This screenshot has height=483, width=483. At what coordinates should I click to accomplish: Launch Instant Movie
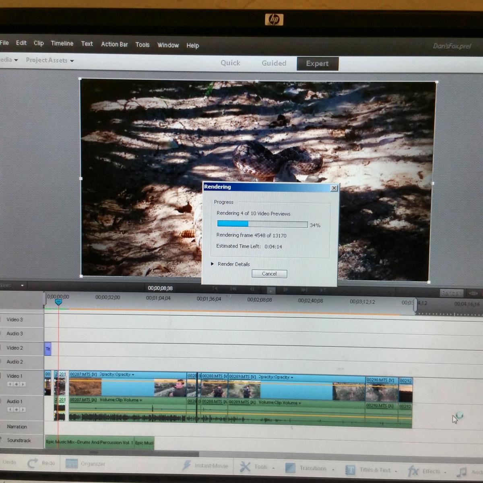click(x=205, y=466)
